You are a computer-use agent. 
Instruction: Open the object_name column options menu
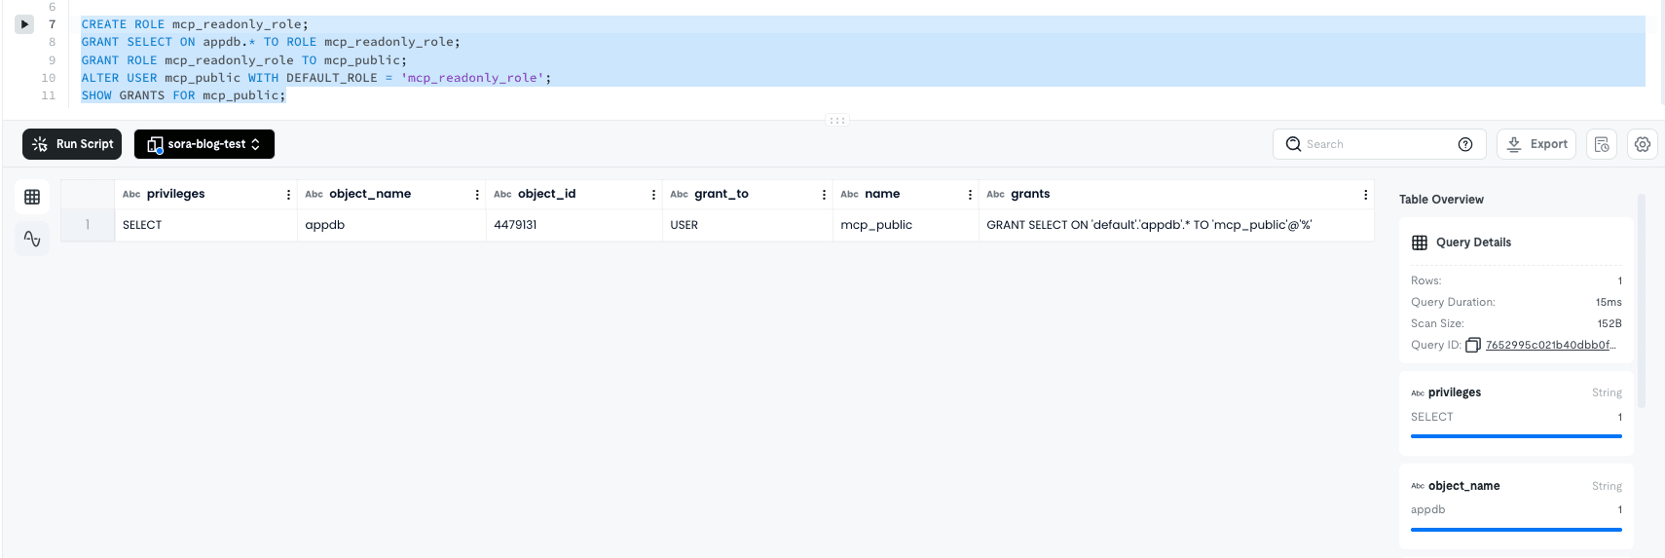click(x=477, y=195)
